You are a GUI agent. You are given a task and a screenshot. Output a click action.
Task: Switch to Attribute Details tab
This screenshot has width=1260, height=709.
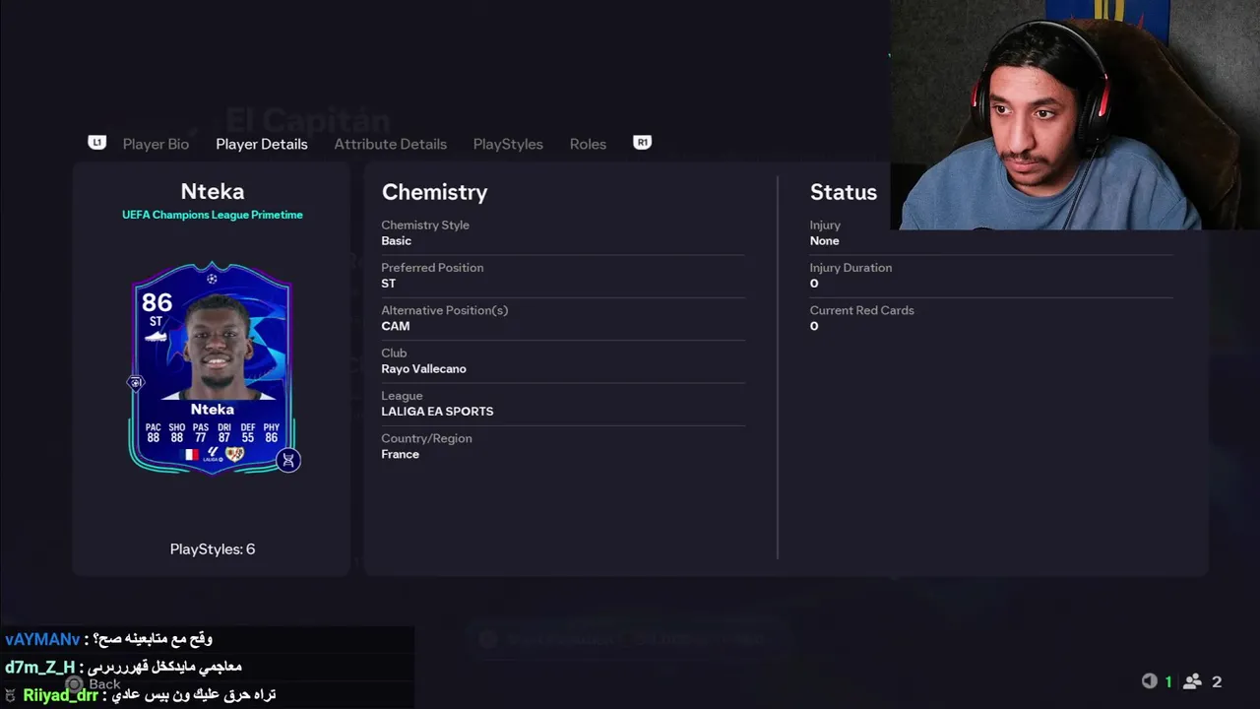(x=390, y=144)
